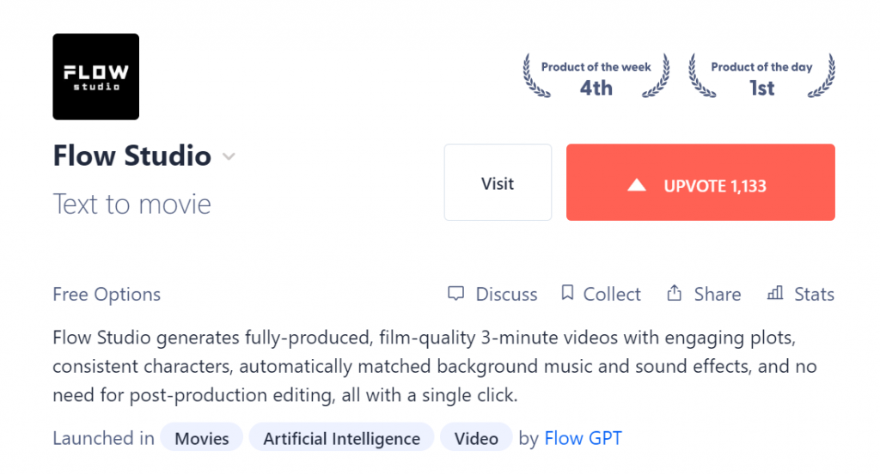
Task: Open the Discuss speech bubble icon
Action: coord(455,293)
